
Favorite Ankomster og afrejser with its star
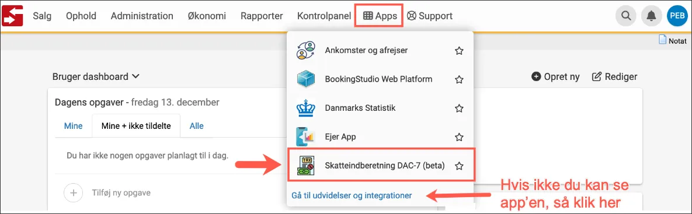(459, 51)
